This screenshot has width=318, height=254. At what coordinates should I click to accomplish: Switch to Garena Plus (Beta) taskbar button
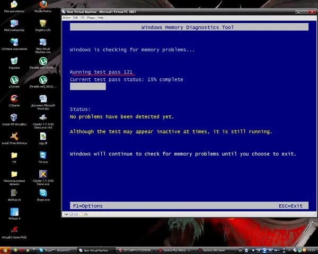(x=176, y=250)
